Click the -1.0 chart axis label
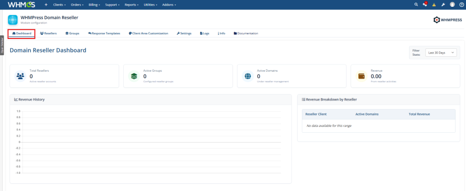 [18, 173]
